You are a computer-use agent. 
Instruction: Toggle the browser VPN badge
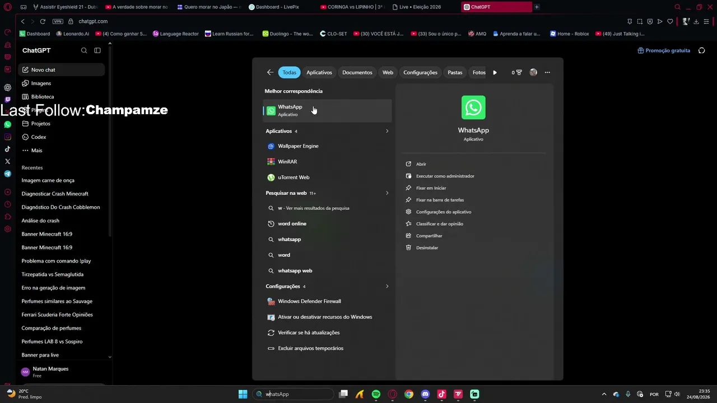coord(58,21)
